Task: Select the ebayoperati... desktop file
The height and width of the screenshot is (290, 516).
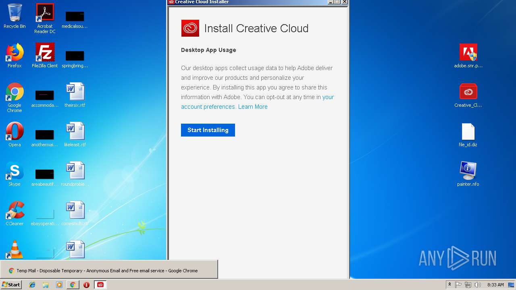Action: point(45,216)
